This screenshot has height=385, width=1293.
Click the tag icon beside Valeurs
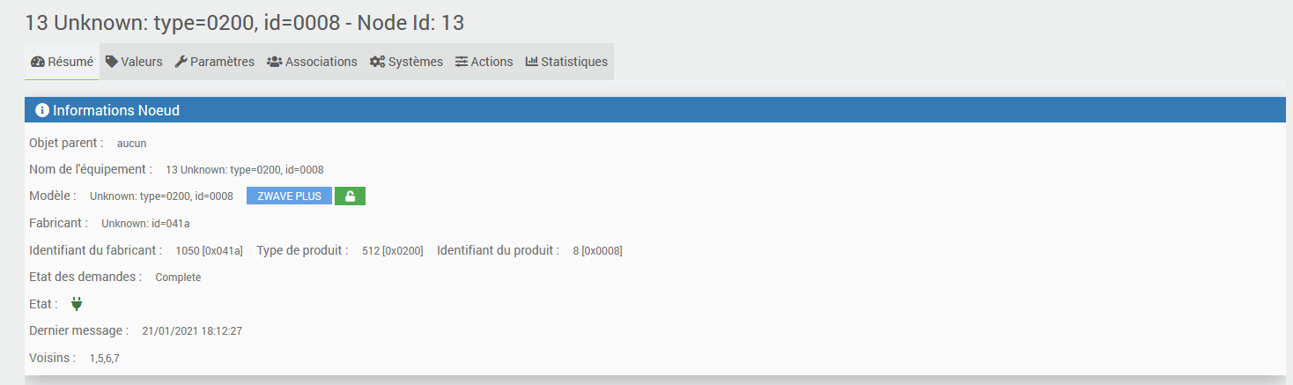111,62
